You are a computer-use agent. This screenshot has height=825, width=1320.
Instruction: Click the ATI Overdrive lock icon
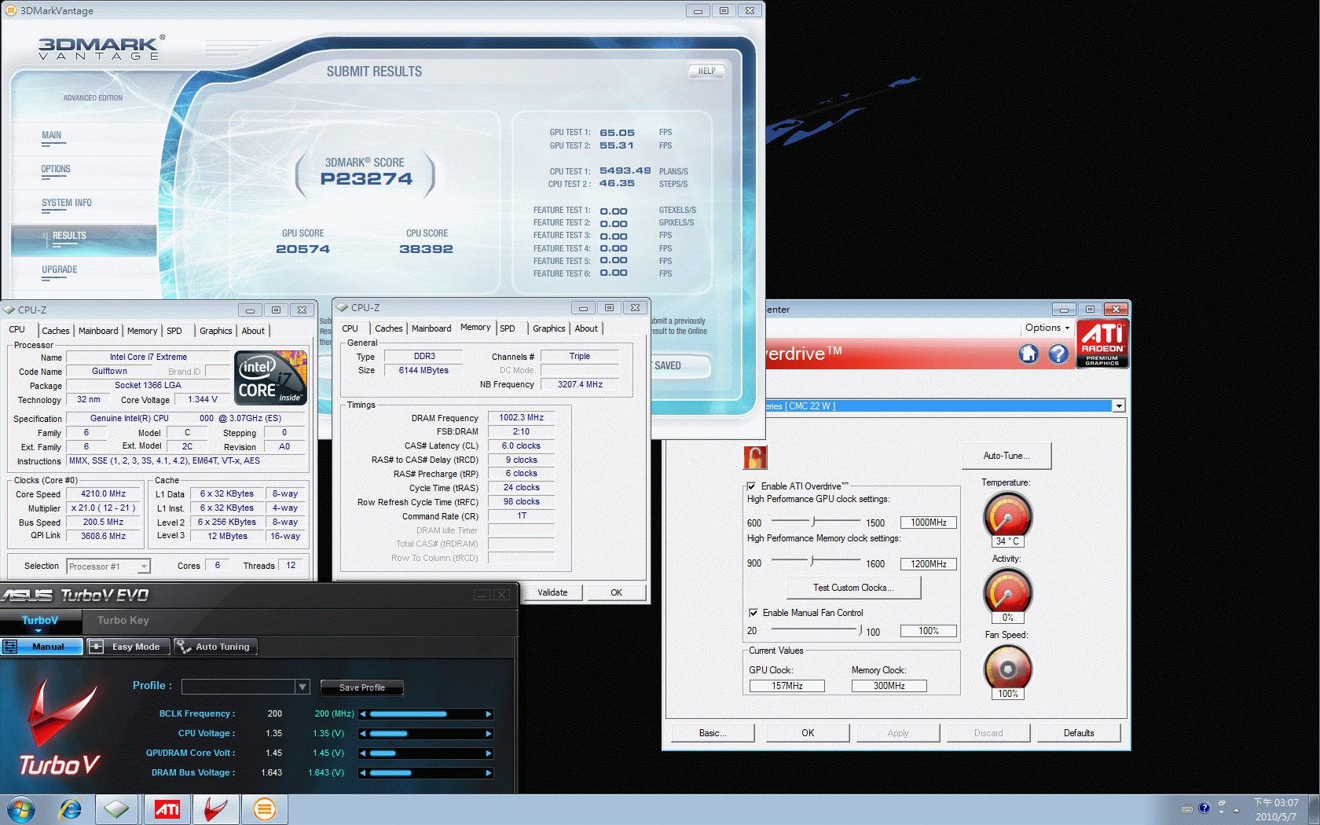[755, 456]
